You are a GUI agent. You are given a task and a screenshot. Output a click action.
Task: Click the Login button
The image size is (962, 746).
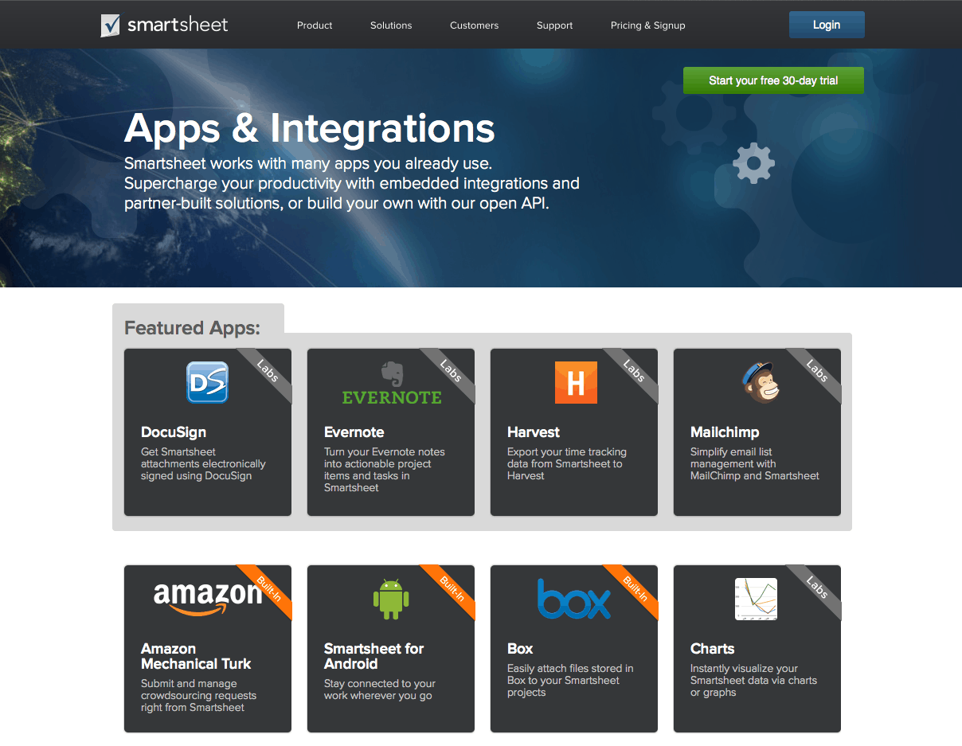tap(827, 25)
